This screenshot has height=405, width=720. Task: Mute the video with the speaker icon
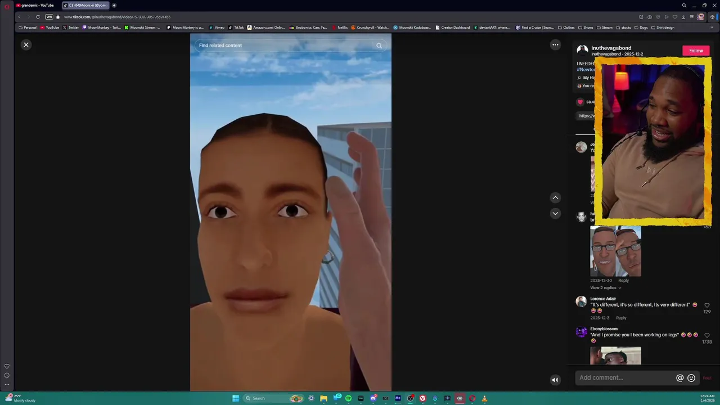tap(555, 380)
